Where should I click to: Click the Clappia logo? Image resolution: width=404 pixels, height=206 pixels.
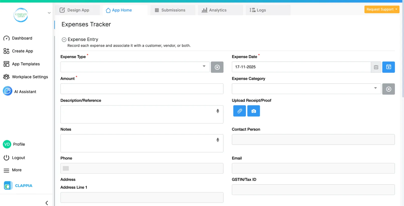(x=18, y=186)
